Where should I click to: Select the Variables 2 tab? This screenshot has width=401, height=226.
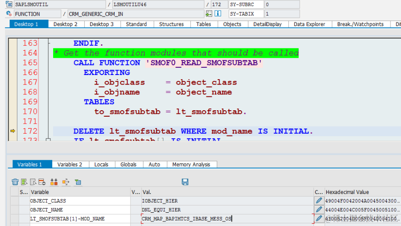click(70, 164)
